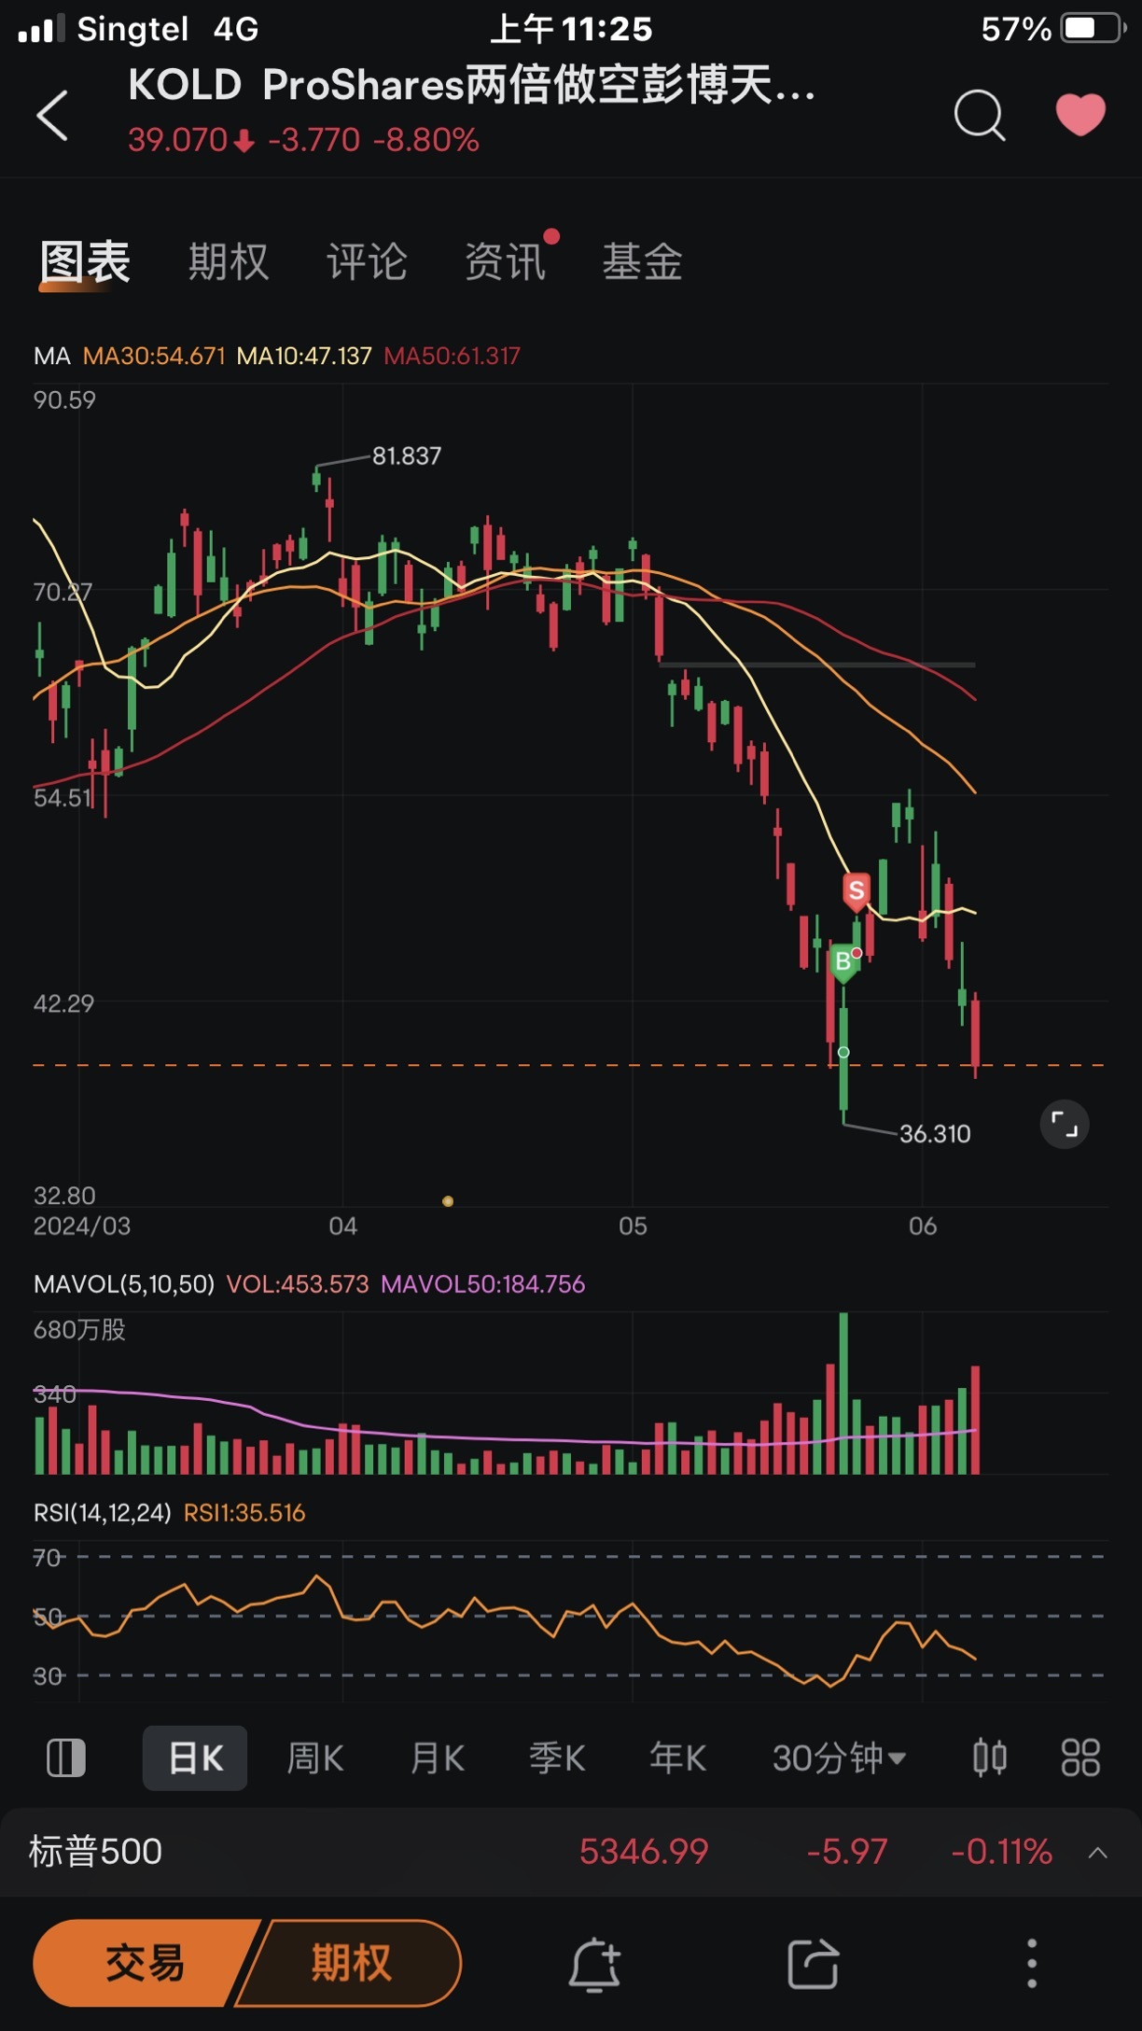Switch to the 资讯 tab
This screenshot has height=2031, width=1142.
pyautogui.click(x=505, y=262)
